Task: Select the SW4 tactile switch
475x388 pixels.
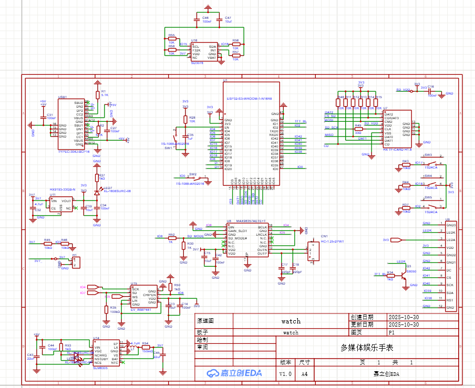Action: point(435,182)
